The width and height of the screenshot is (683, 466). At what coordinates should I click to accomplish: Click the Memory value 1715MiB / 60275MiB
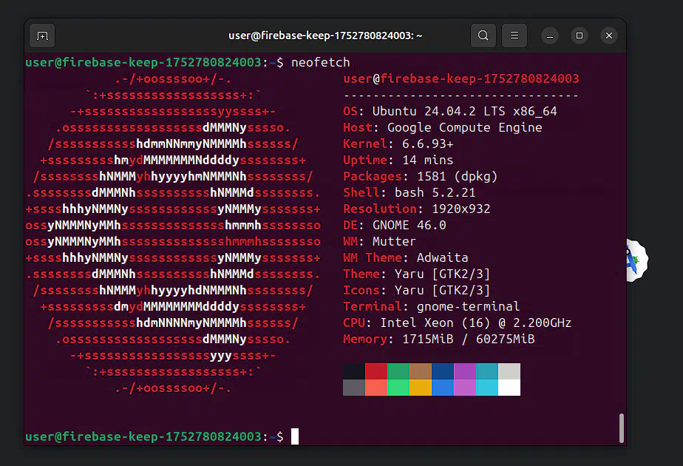[468, 340]
